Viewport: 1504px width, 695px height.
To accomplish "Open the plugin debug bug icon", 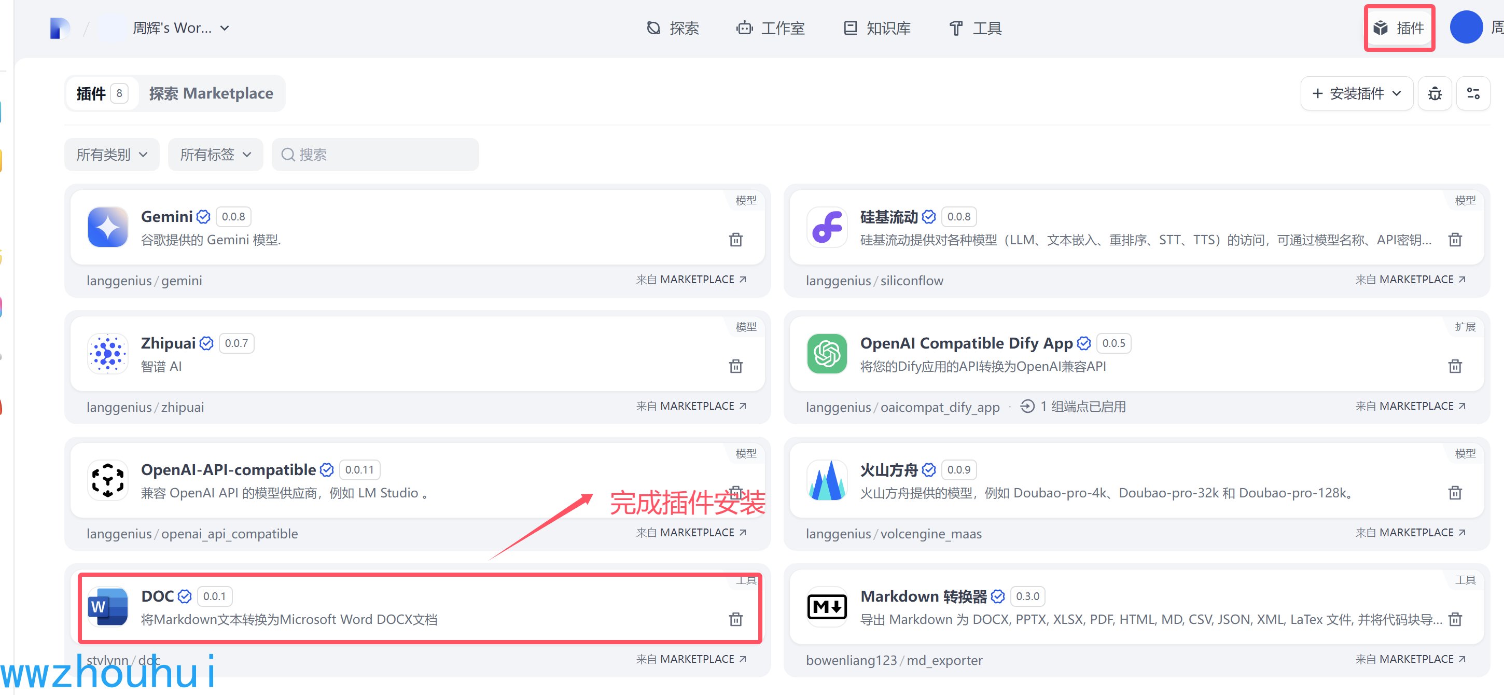I will click(x=1435, y=93).
